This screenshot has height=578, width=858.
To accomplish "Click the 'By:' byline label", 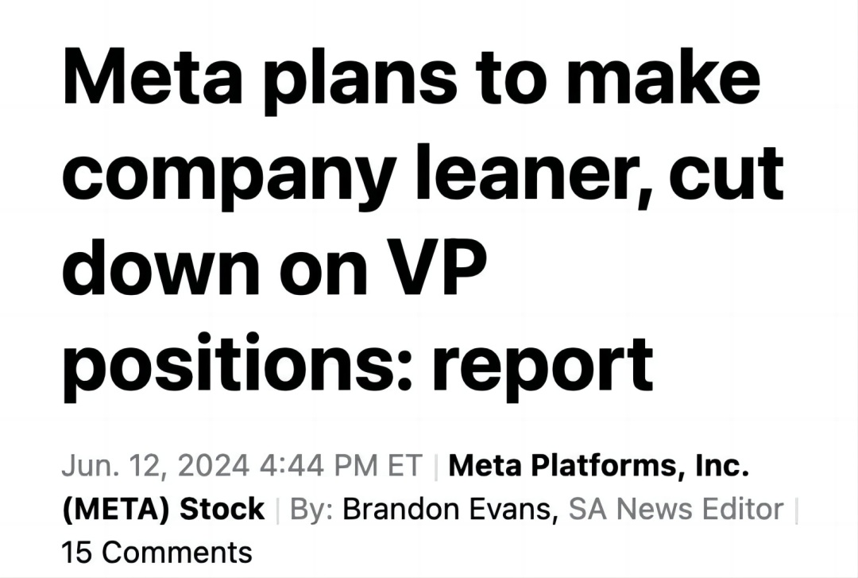I will click(x=312, y=510).
